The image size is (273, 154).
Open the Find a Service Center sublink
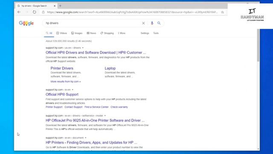pyautogui.click(x=96, y=107)
